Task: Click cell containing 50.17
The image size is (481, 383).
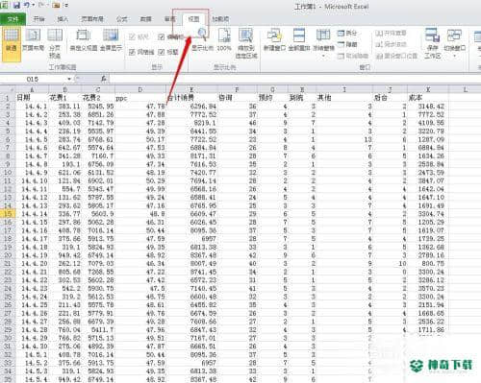Action: click(x=140, y=139)
